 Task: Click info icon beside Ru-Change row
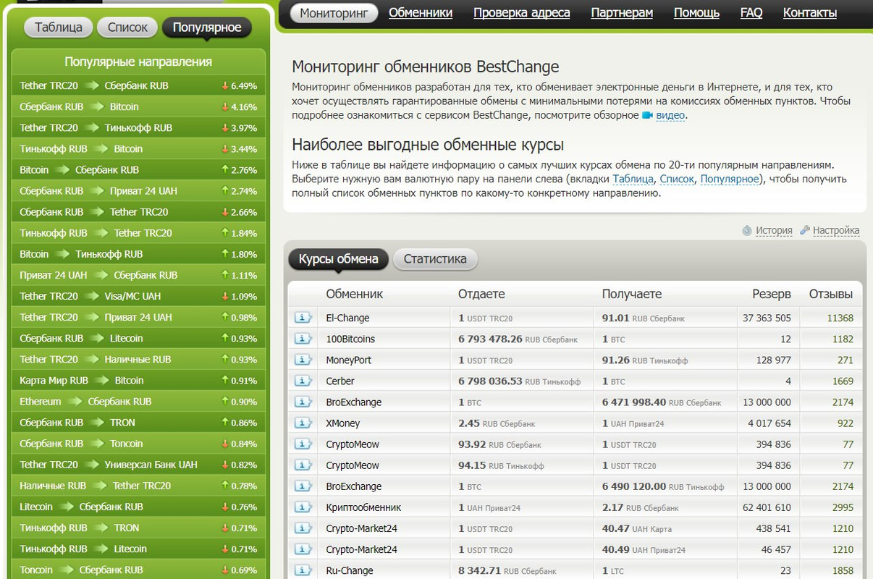[303, 570]
